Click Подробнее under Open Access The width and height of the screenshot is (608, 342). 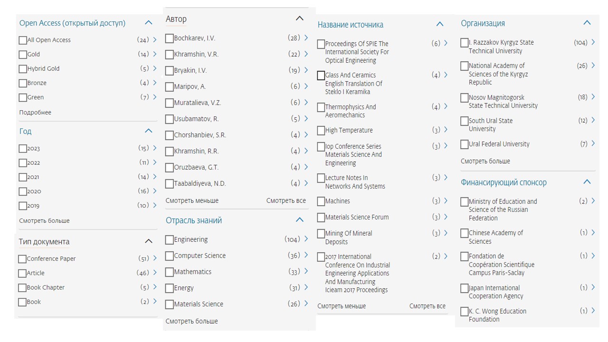(x=35, y=113)
